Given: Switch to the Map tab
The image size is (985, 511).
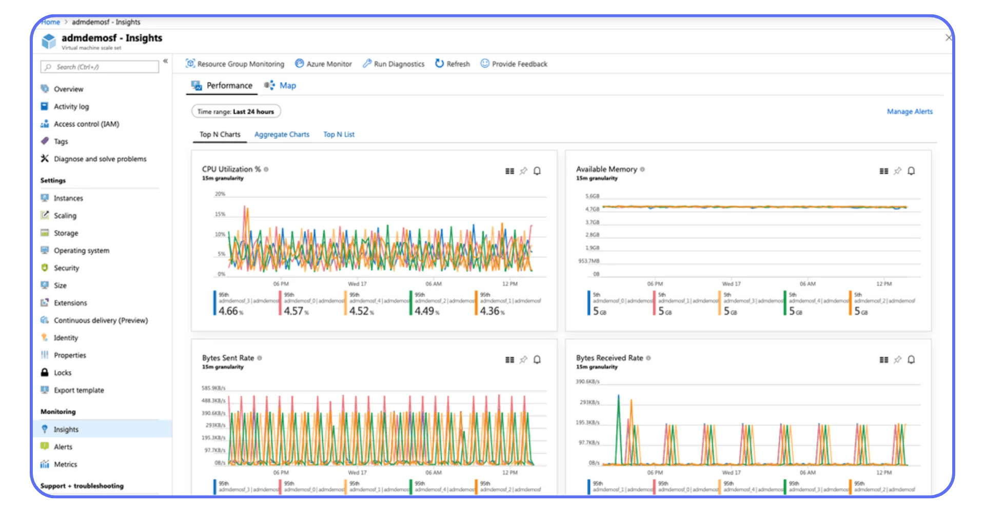Looking at the screenshot, I should coord(288,85).
